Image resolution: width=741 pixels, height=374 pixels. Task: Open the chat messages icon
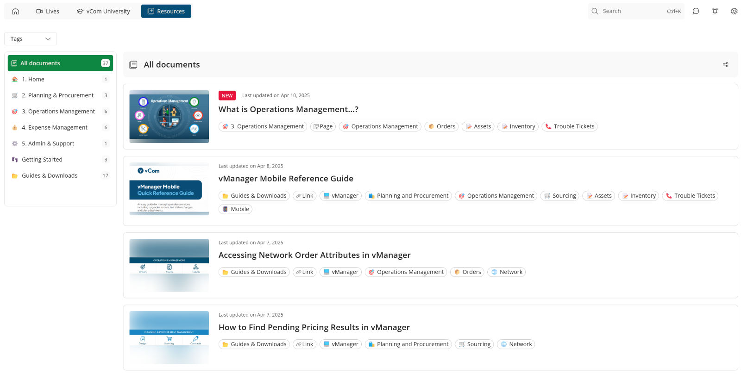[x=696, y=11]
